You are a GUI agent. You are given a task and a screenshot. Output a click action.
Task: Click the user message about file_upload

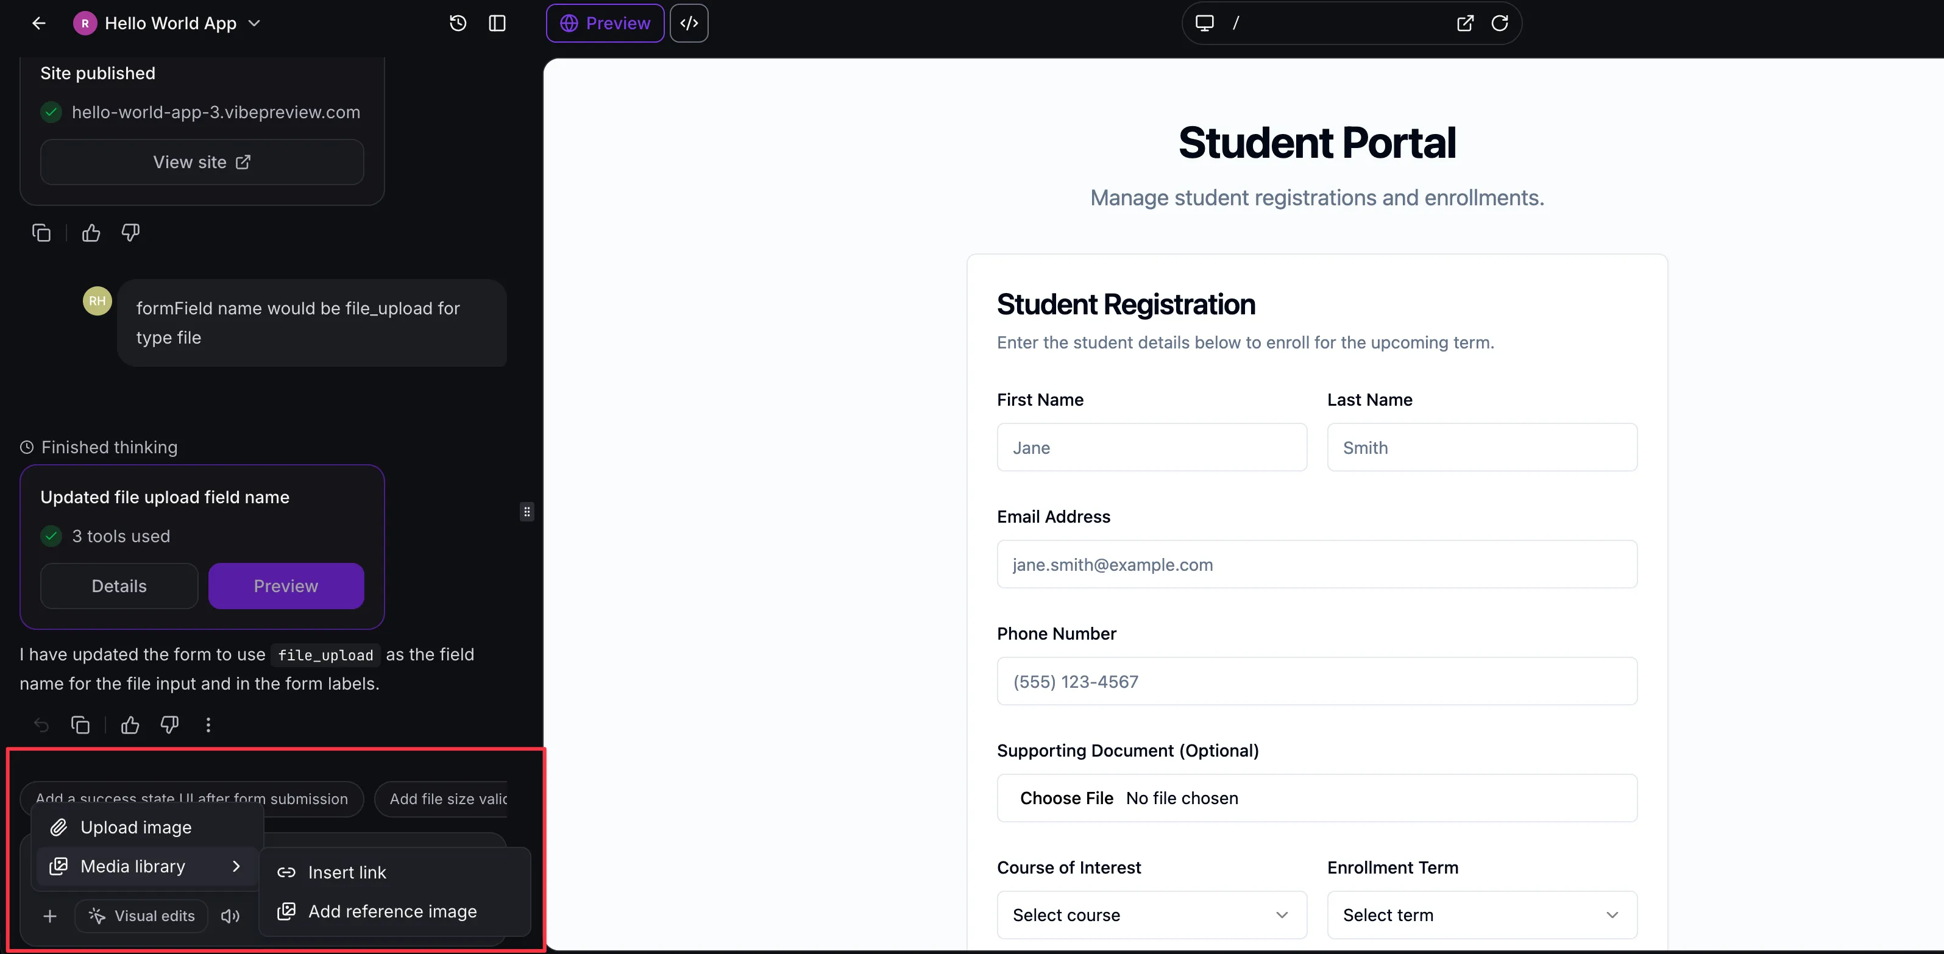click(x=311, y=323)
